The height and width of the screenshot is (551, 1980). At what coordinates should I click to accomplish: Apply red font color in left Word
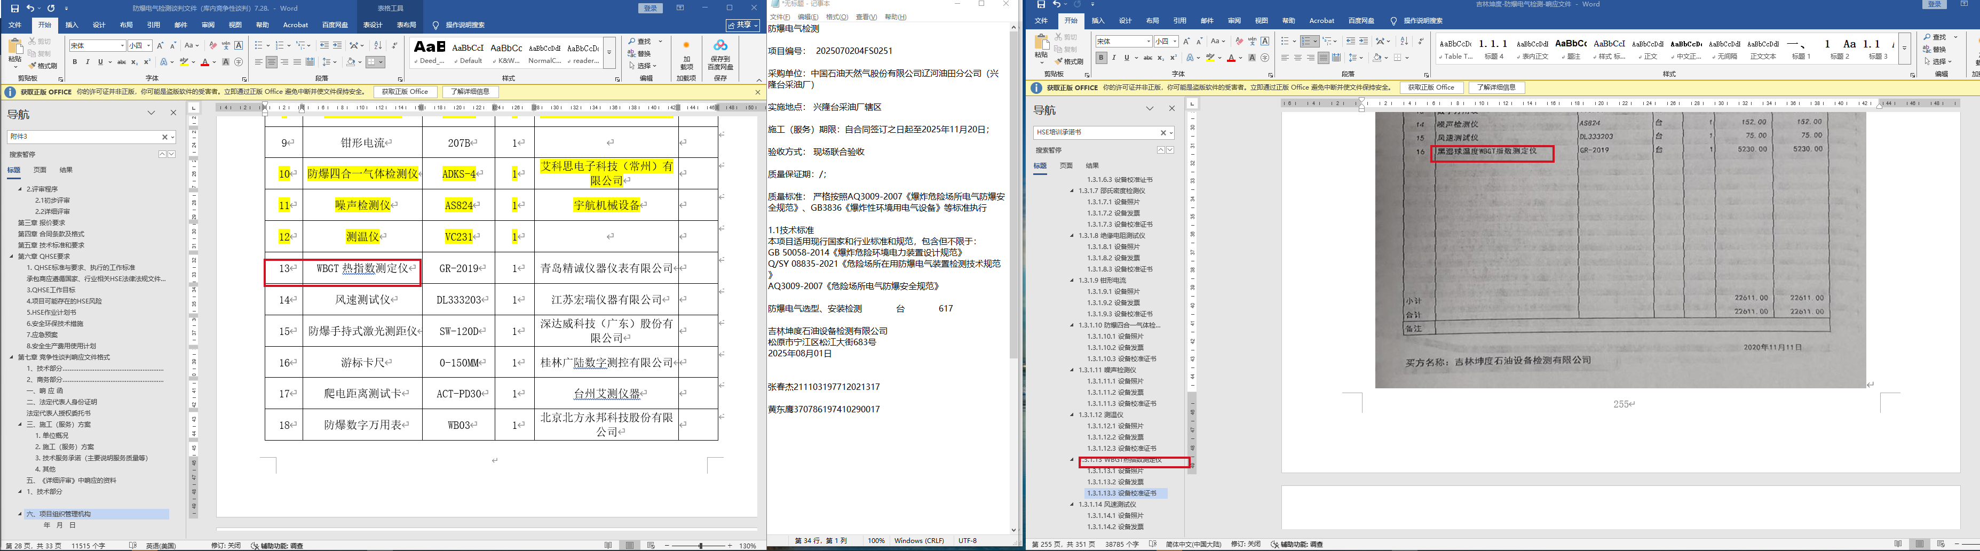[204, 62]
